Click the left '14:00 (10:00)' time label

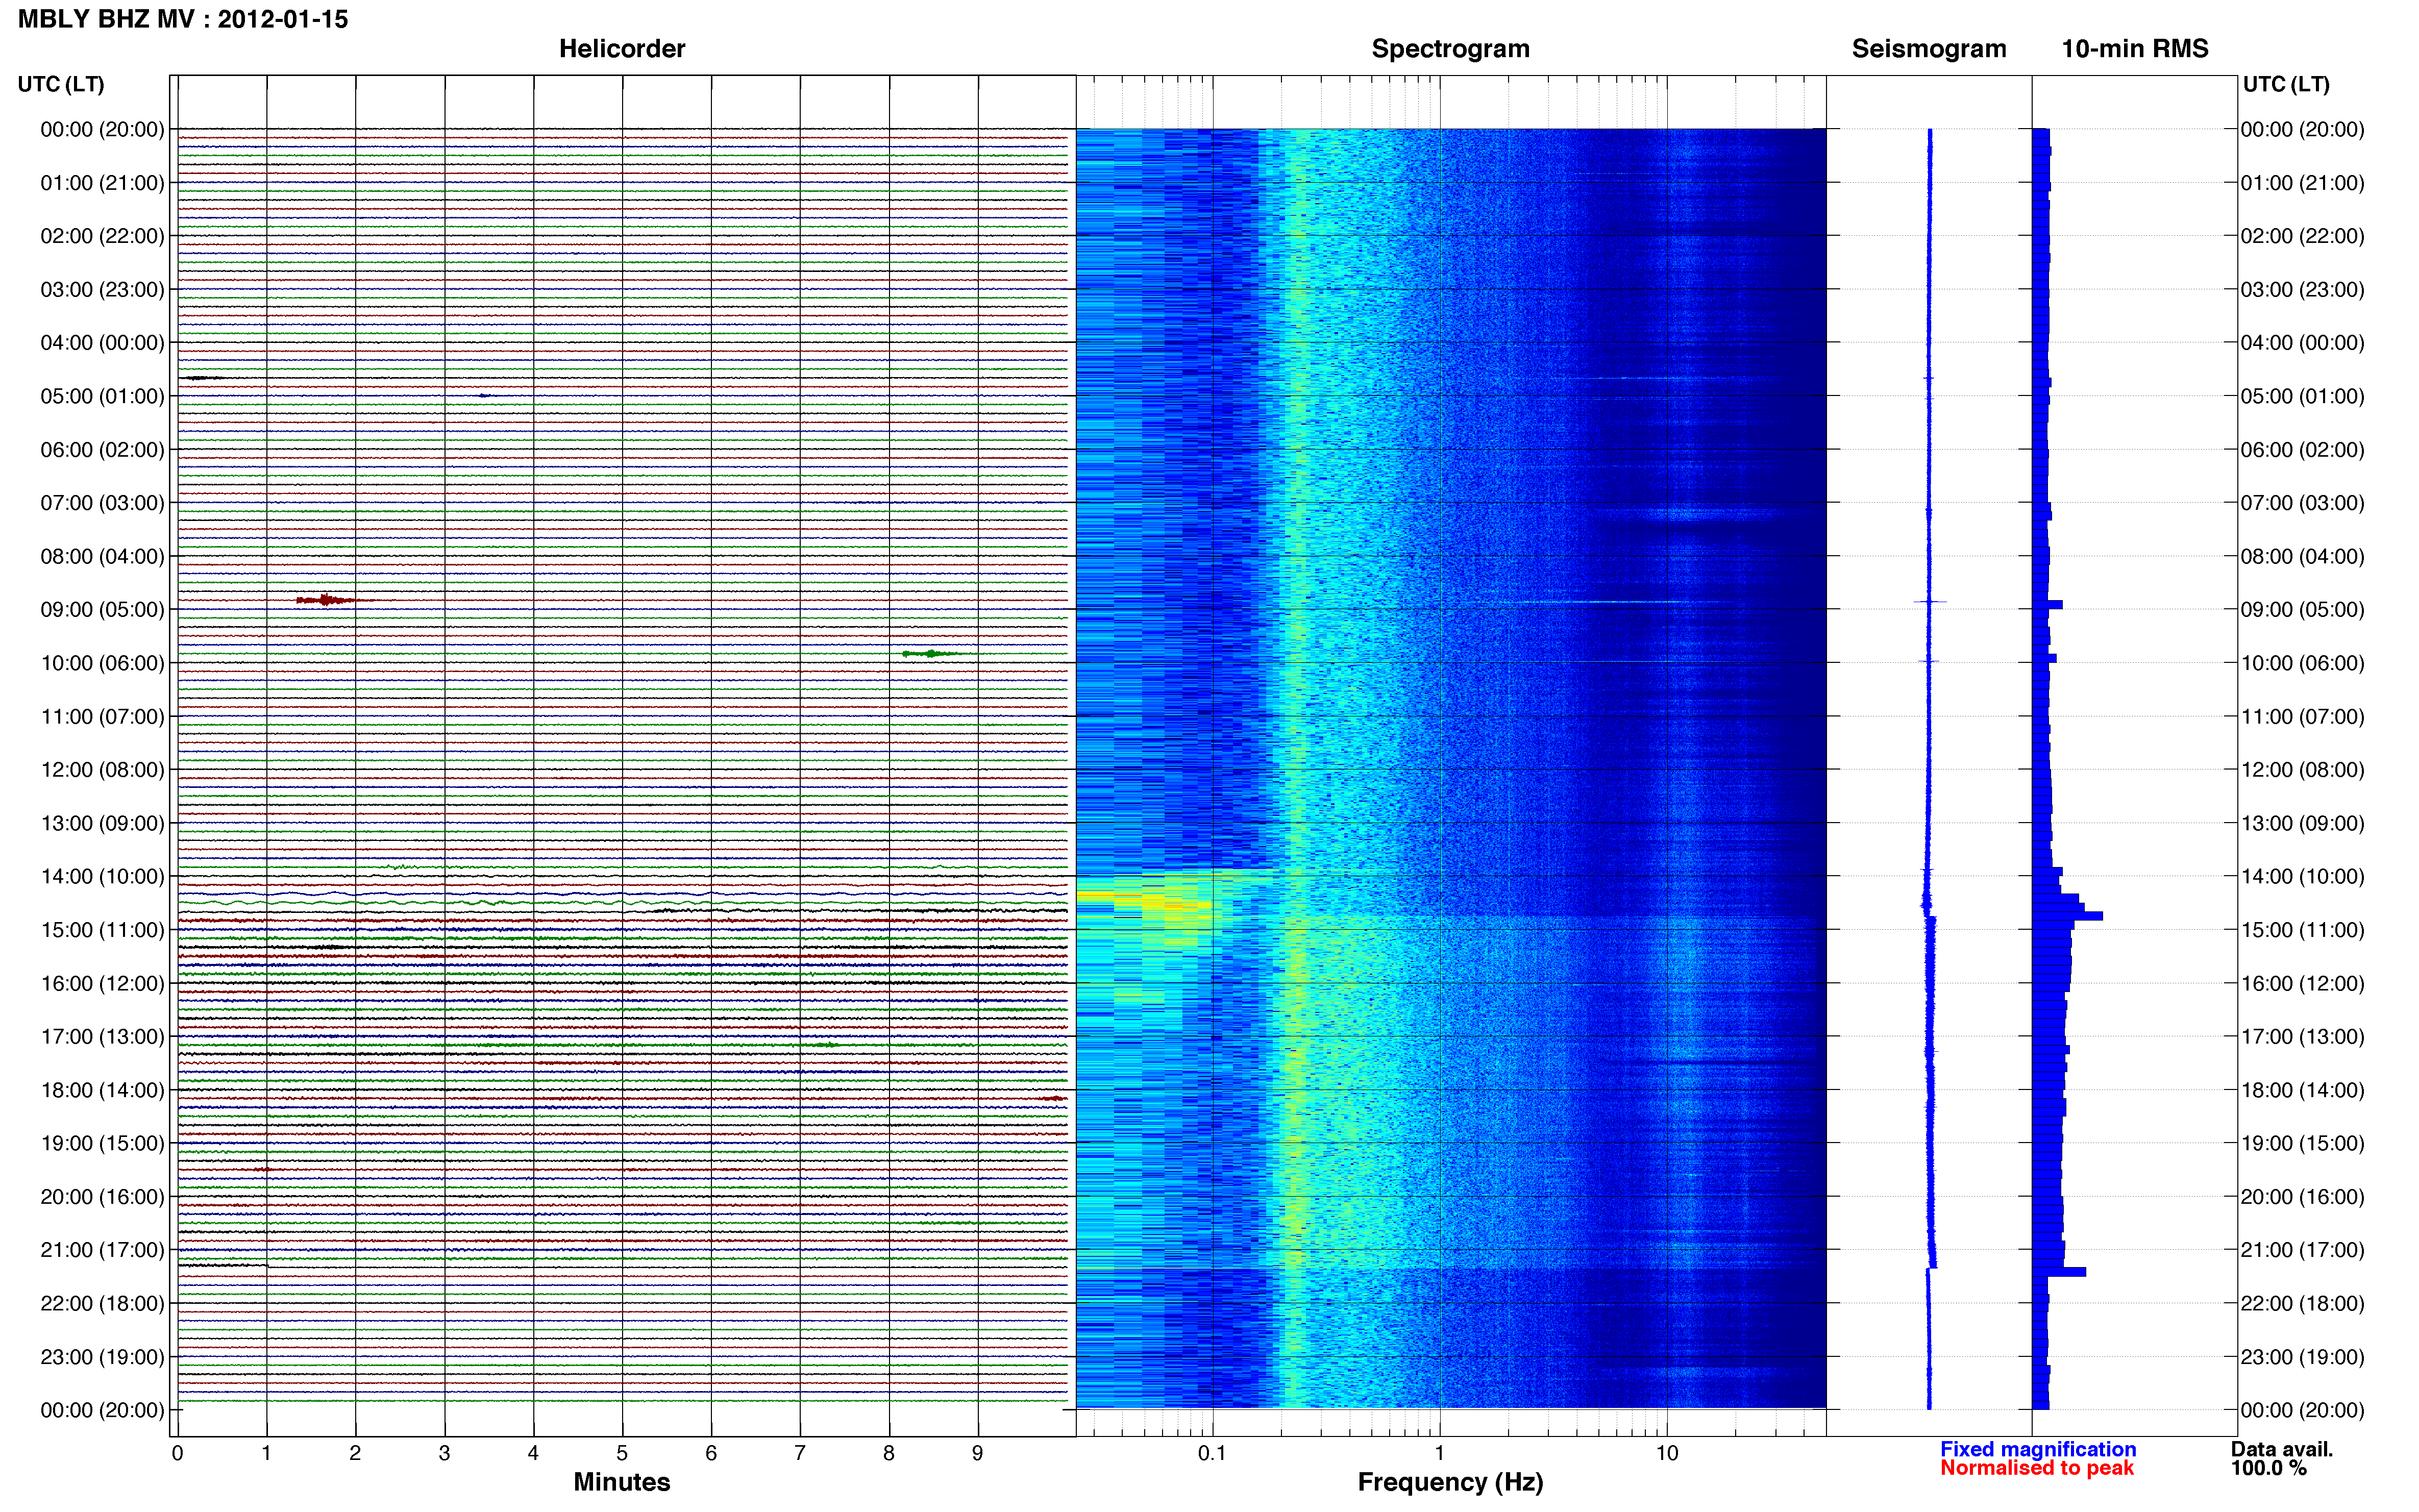(102, 877)
